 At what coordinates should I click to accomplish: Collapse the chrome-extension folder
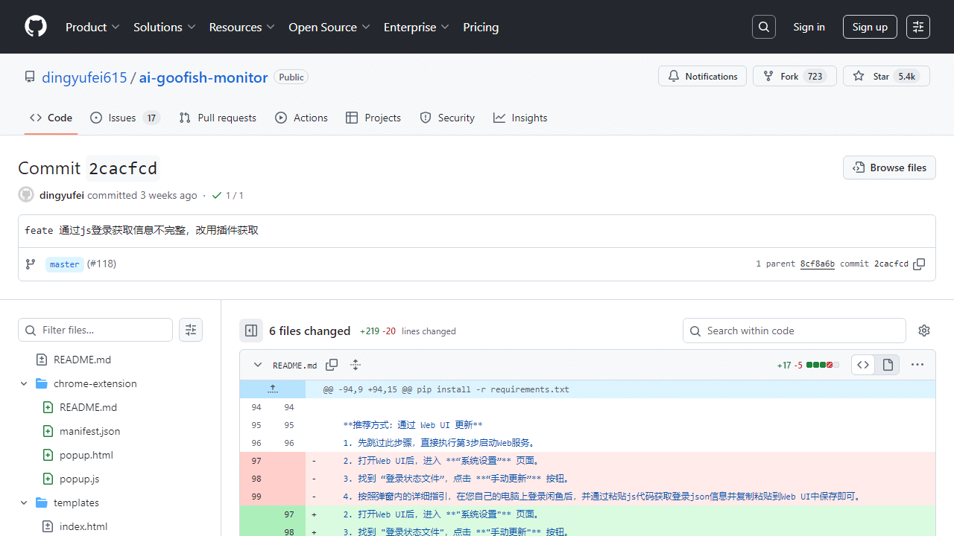[24, 383]
